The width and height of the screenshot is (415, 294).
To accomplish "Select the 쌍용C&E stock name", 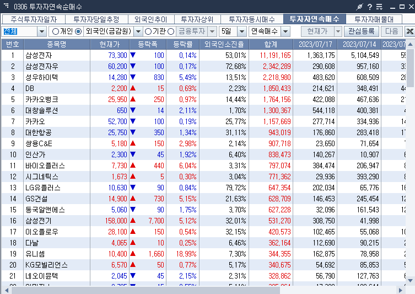I will click(39, 143).
